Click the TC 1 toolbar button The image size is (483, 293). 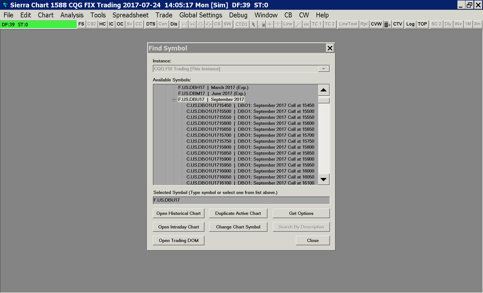(317, 24)
